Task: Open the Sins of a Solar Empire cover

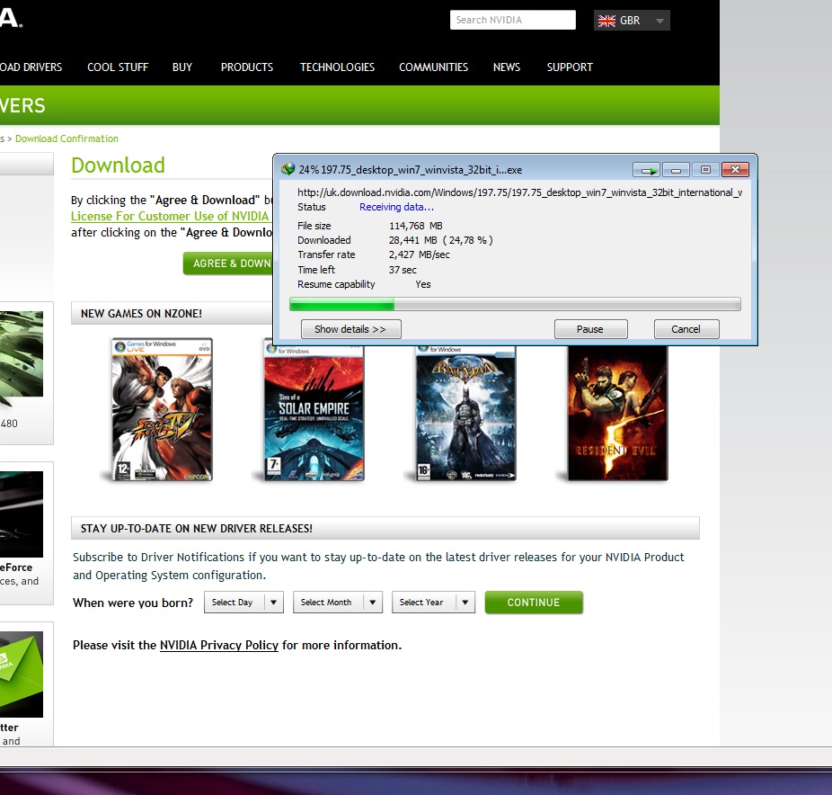Action: pos(314,413)
